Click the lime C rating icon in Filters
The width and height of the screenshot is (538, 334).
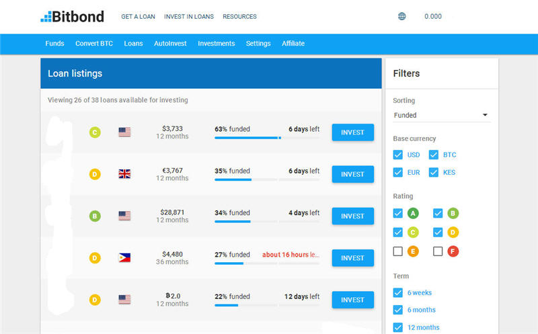click(413, 233)
